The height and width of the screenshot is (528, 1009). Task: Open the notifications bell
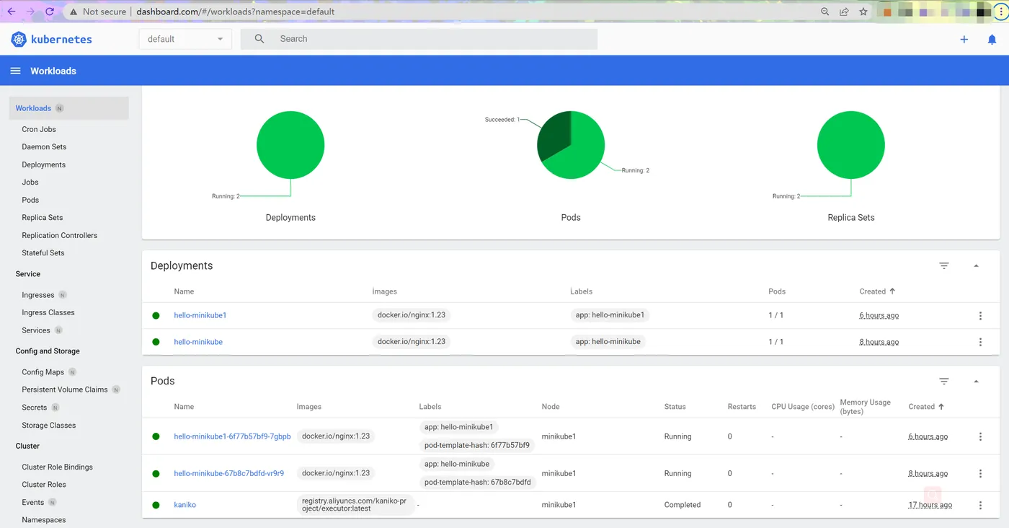[x=992, y=40]
